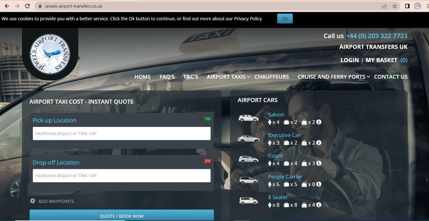Click the Drop-off Location input field
Screen dimensions: 429x221
point(122,176)
